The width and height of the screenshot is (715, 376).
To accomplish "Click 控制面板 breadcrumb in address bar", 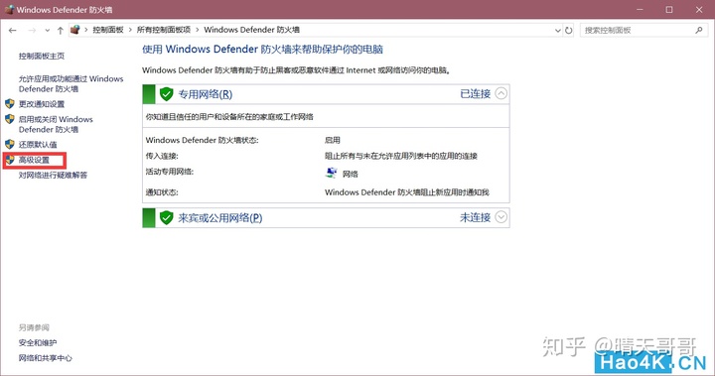I will tap(108, 30).
